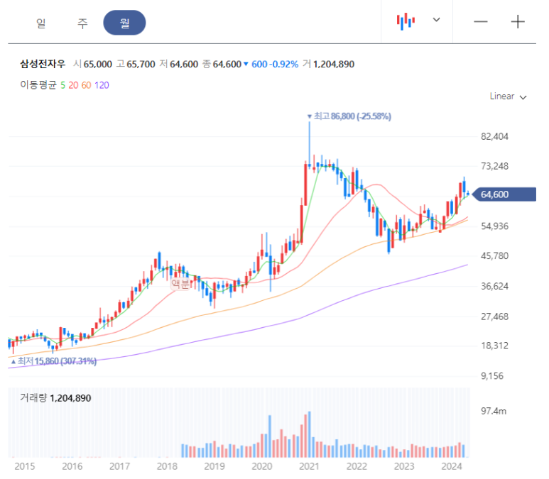The image size is (549, 479).
Task: Zoom in with the plus button
Action: (x=518, y=22)
